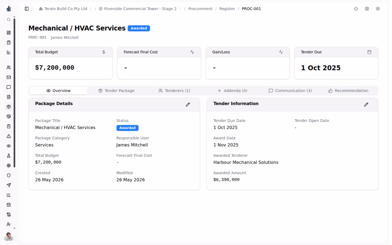The width and height of the screenshot is (392, 245).
Task: Toggle the sidebar panel icon
Action: point(27,9)
